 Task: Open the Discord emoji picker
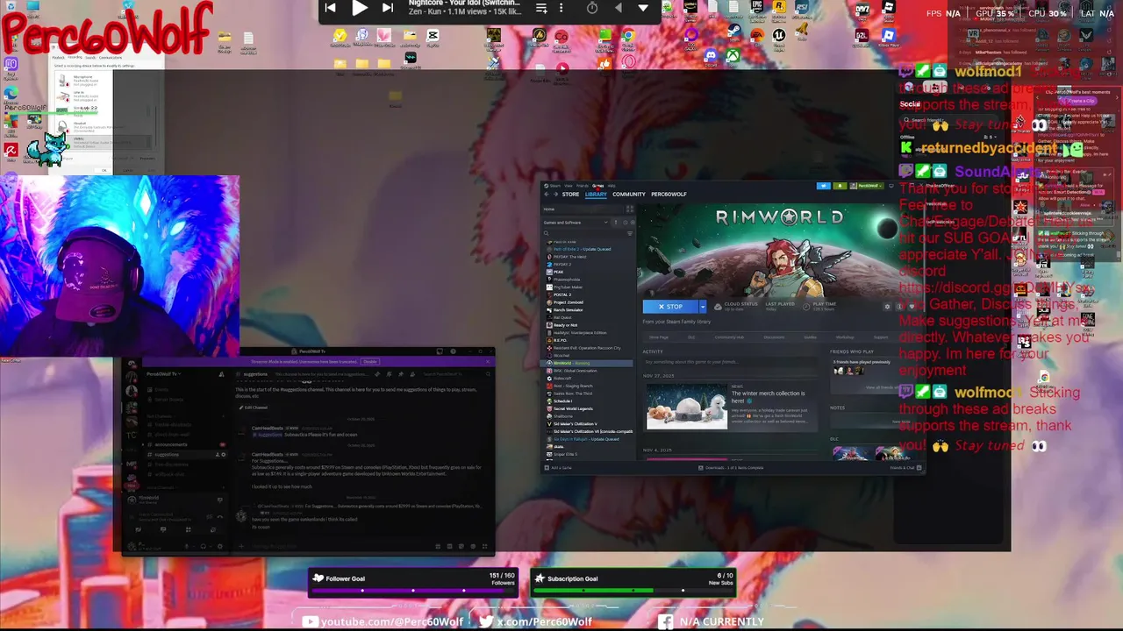coord(473,547)
